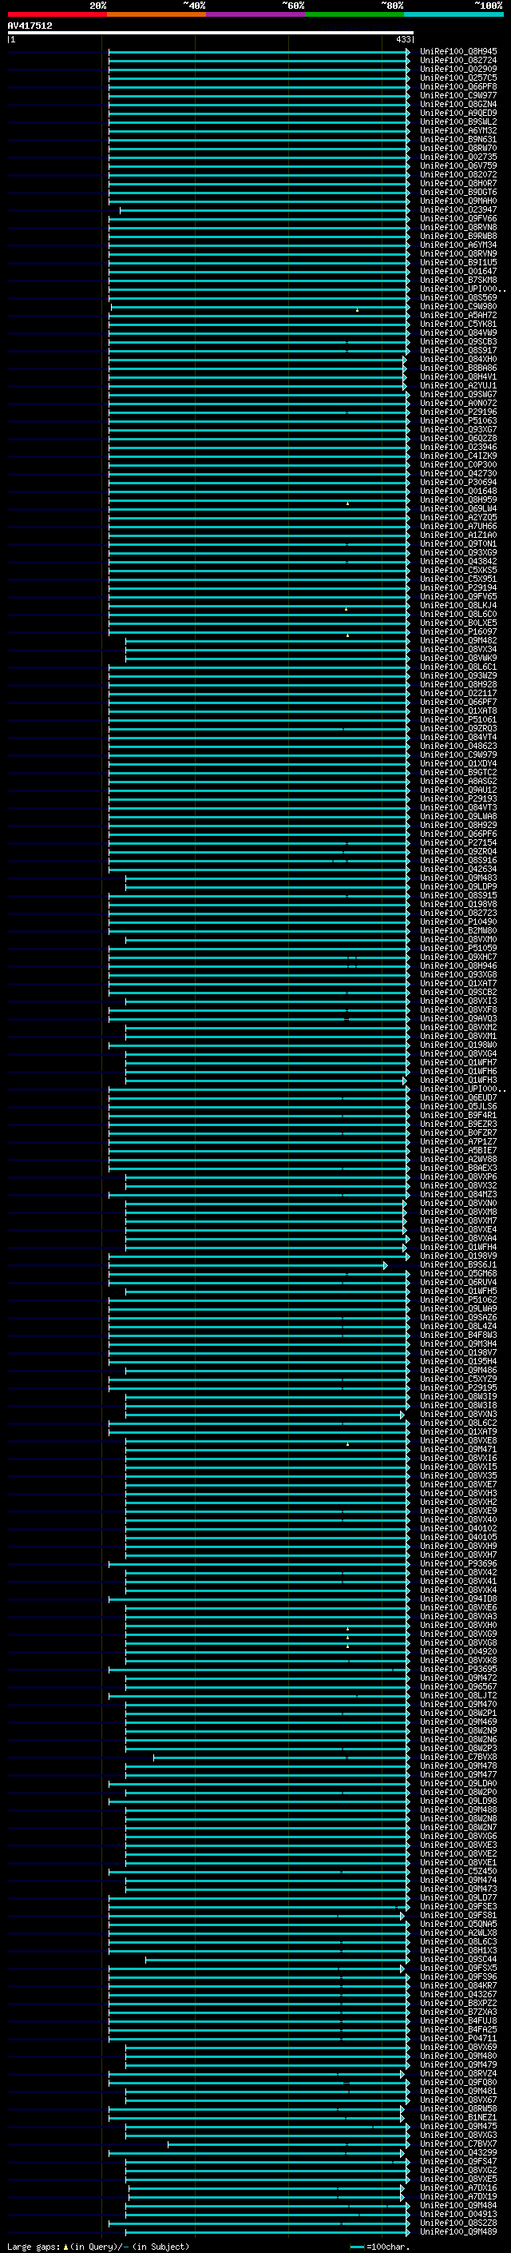Open hit UniRef100_B9N631
The width and height of the screenshot is (511, 2253).
click(458, 139)
